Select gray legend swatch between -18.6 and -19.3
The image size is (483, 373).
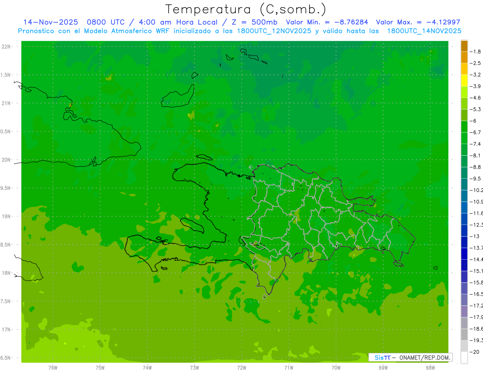(x=464, y=334)
